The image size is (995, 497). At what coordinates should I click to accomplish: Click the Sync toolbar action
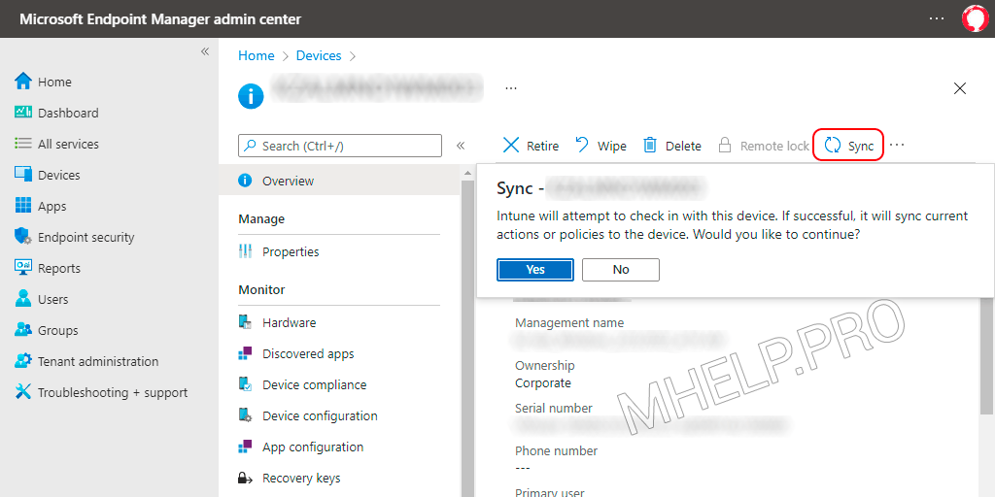[x=849, y=146]
